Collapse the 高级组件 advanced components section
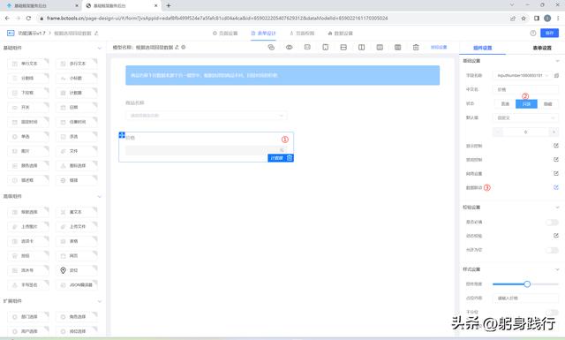Image resolution: width=565 pixels, height=340 pixels. [x=100, y=197]
